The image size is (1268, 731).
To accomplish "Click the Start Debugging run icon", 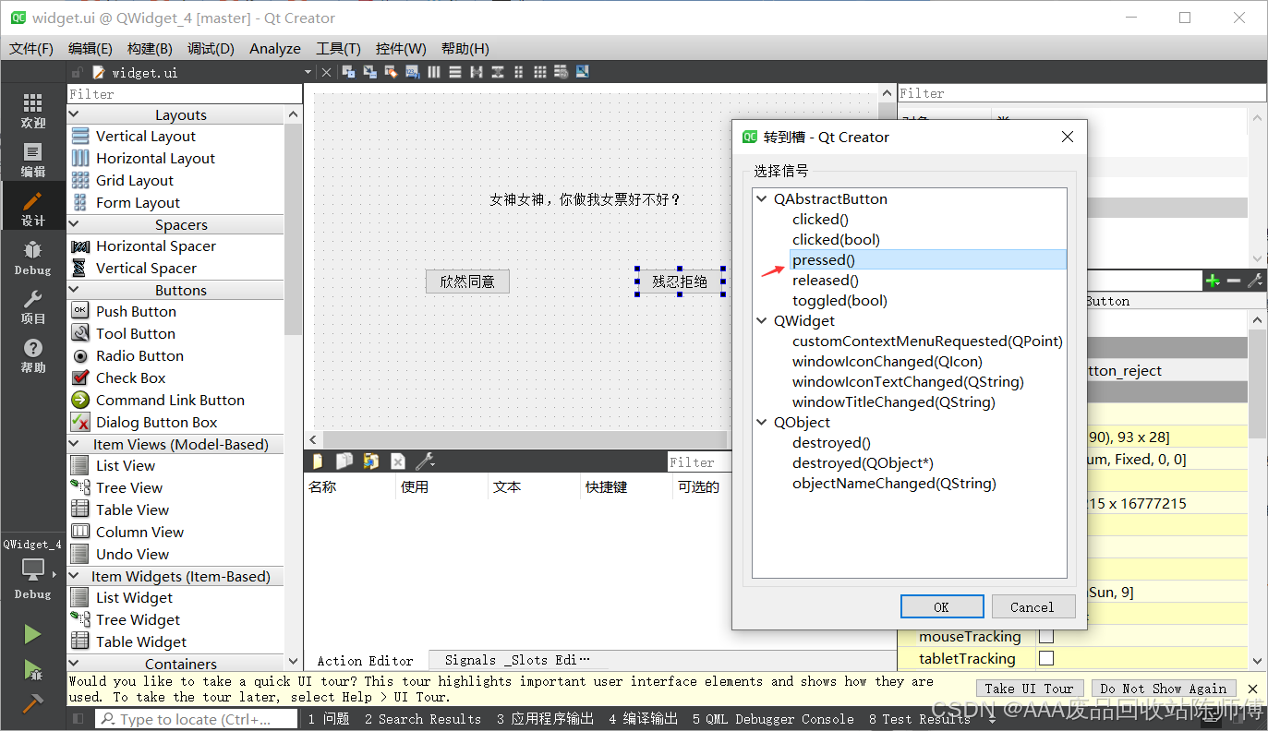I will click(32, 669).
